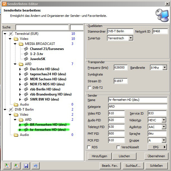This screenshot has height=171, width=171.
Task: Toggle the RDS checkbox
Action: tap(89, 147)
